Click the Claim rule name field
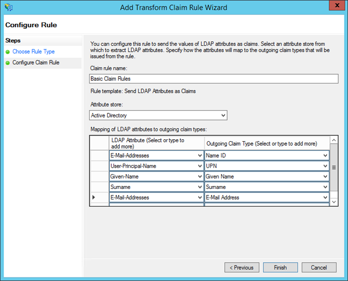This screenshot has height=281, width=348. point(214,79)
